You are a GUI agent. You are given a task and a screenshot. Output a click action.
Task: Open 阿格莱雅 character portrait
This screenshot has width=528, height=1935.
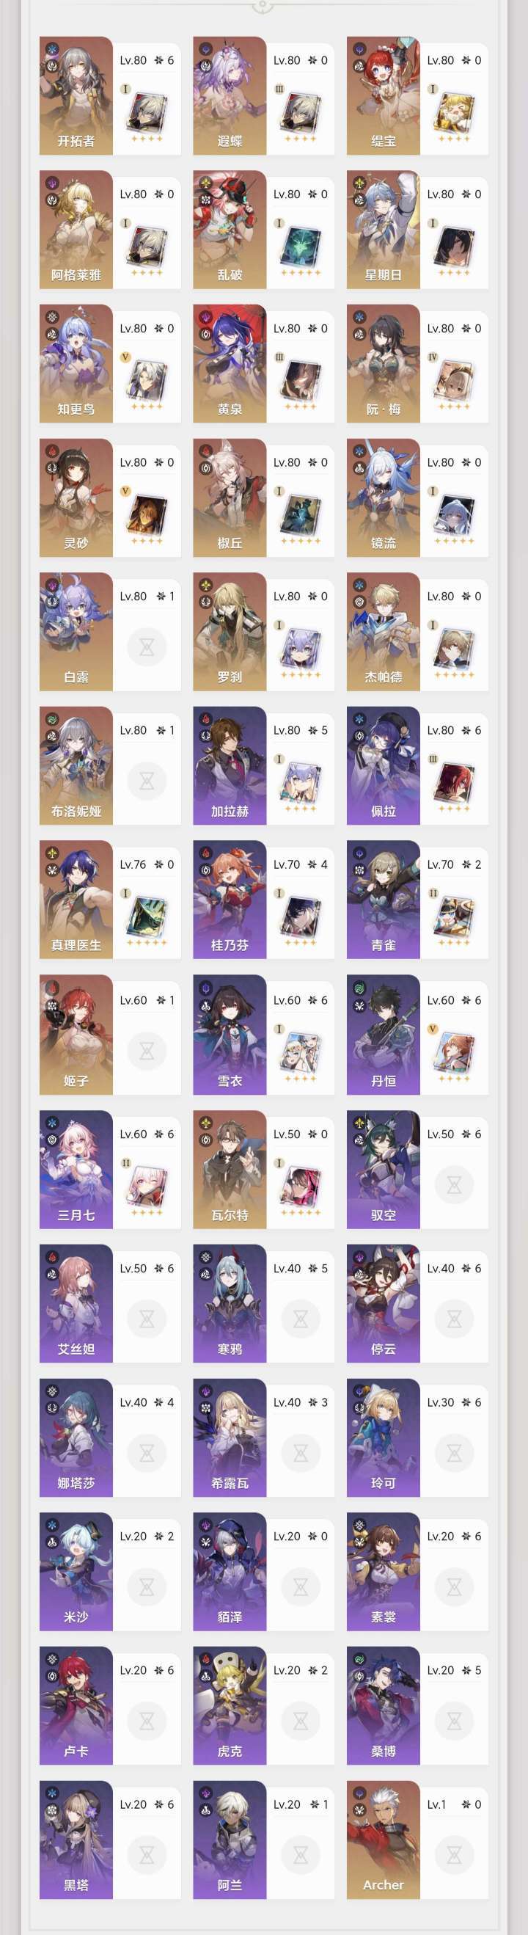tap(76, 230)
